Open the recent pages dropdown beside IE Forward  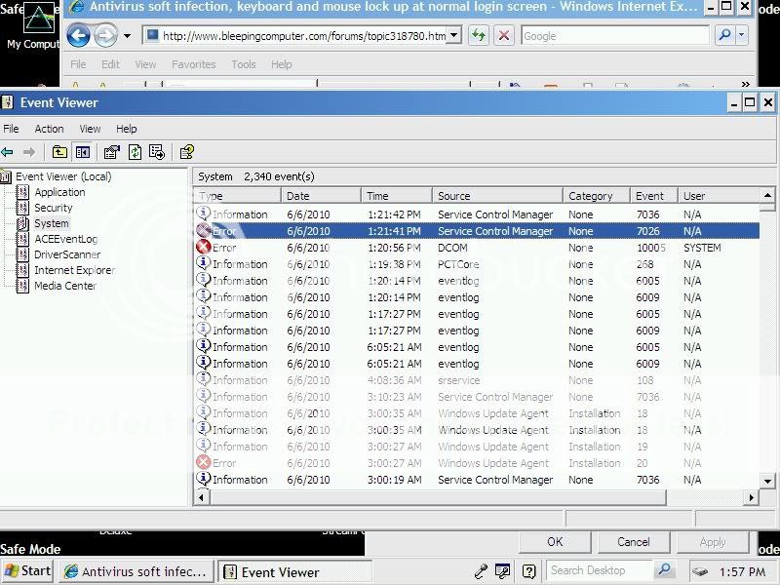click(x=128, y=36)
